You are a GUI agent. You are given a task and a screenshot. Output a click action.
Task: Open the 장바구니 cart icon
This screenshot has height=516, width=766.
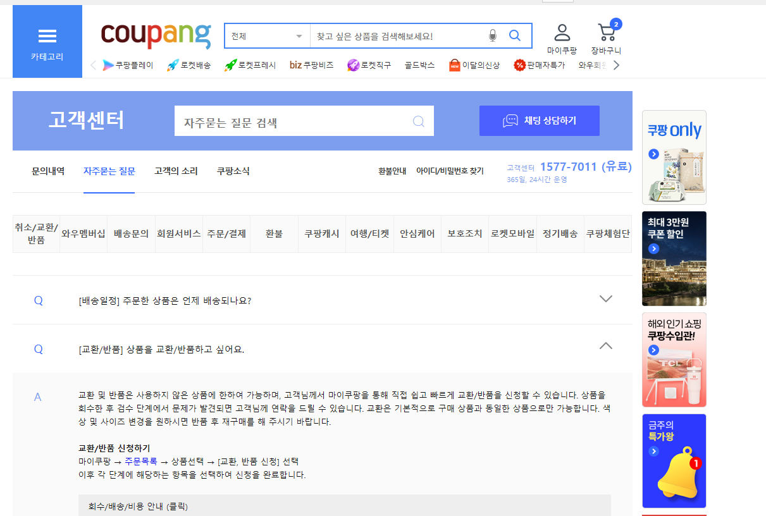coord(607,39)
